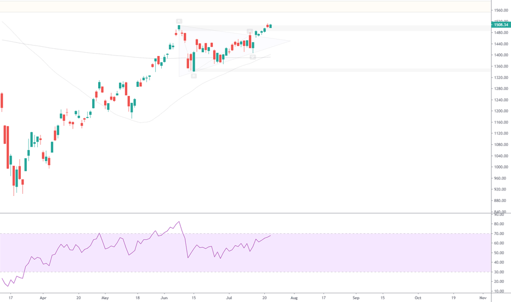Screen dimensions: 511x302
Task: Click the current price tag 1508.34
Action: click(501, 25)
